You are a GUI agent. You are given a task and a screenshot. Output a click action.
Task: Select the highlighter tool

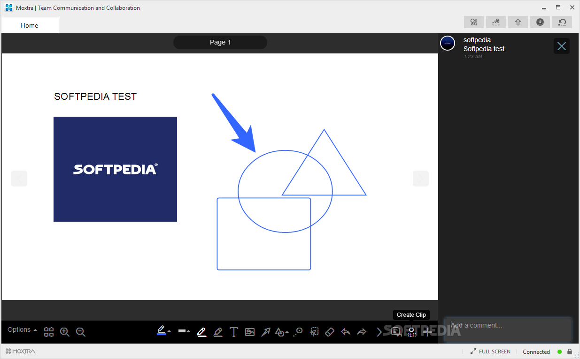[218, 332]
